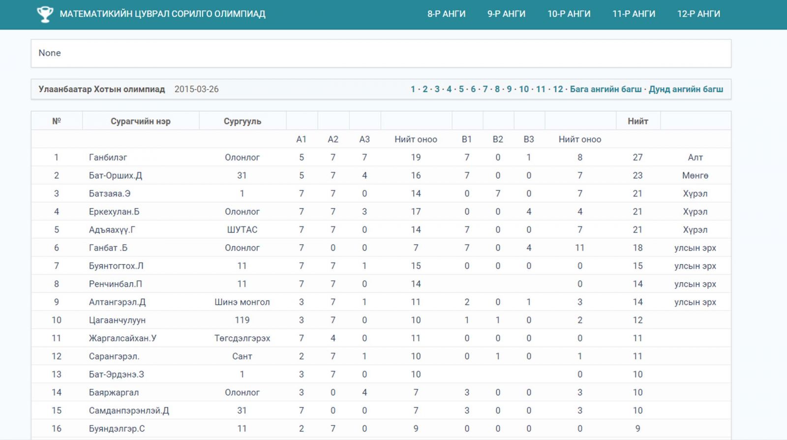Viewport: 787px width, 440px height.
Task: Click student name Бат-Оршич.Д
Action: click(116, 176)
